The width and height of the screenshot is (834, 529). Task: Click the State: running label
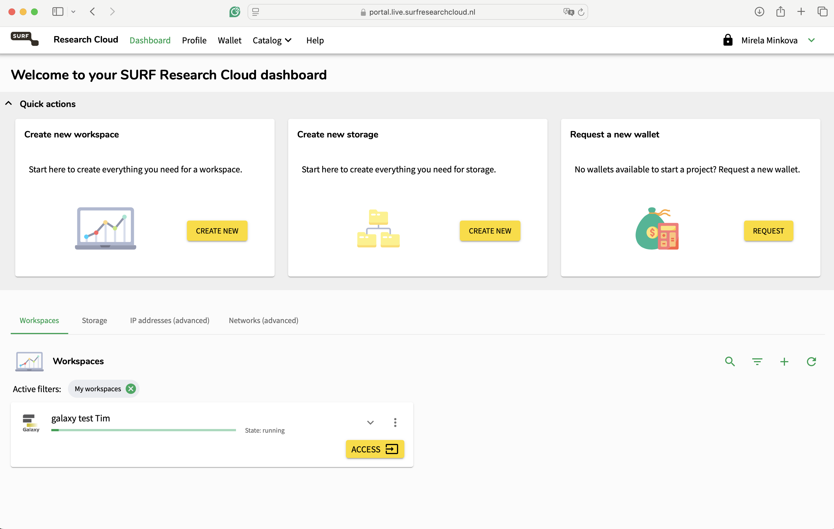click(265, 430)
